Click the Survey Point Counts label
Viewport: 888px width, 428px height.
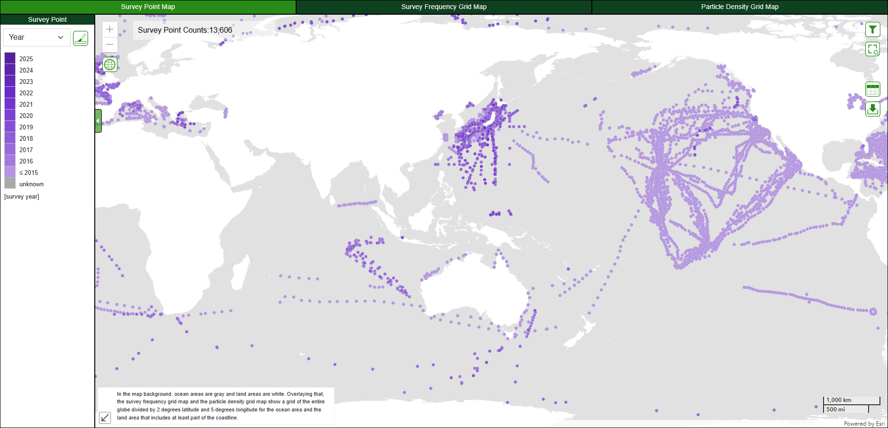click(185, 30)
